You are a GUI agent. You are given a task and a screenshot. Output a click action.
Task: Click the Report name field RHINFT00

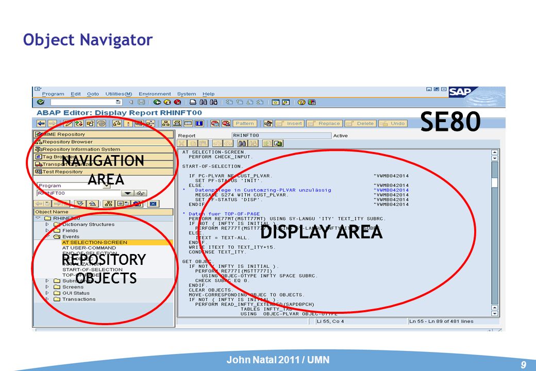[281, 136]
